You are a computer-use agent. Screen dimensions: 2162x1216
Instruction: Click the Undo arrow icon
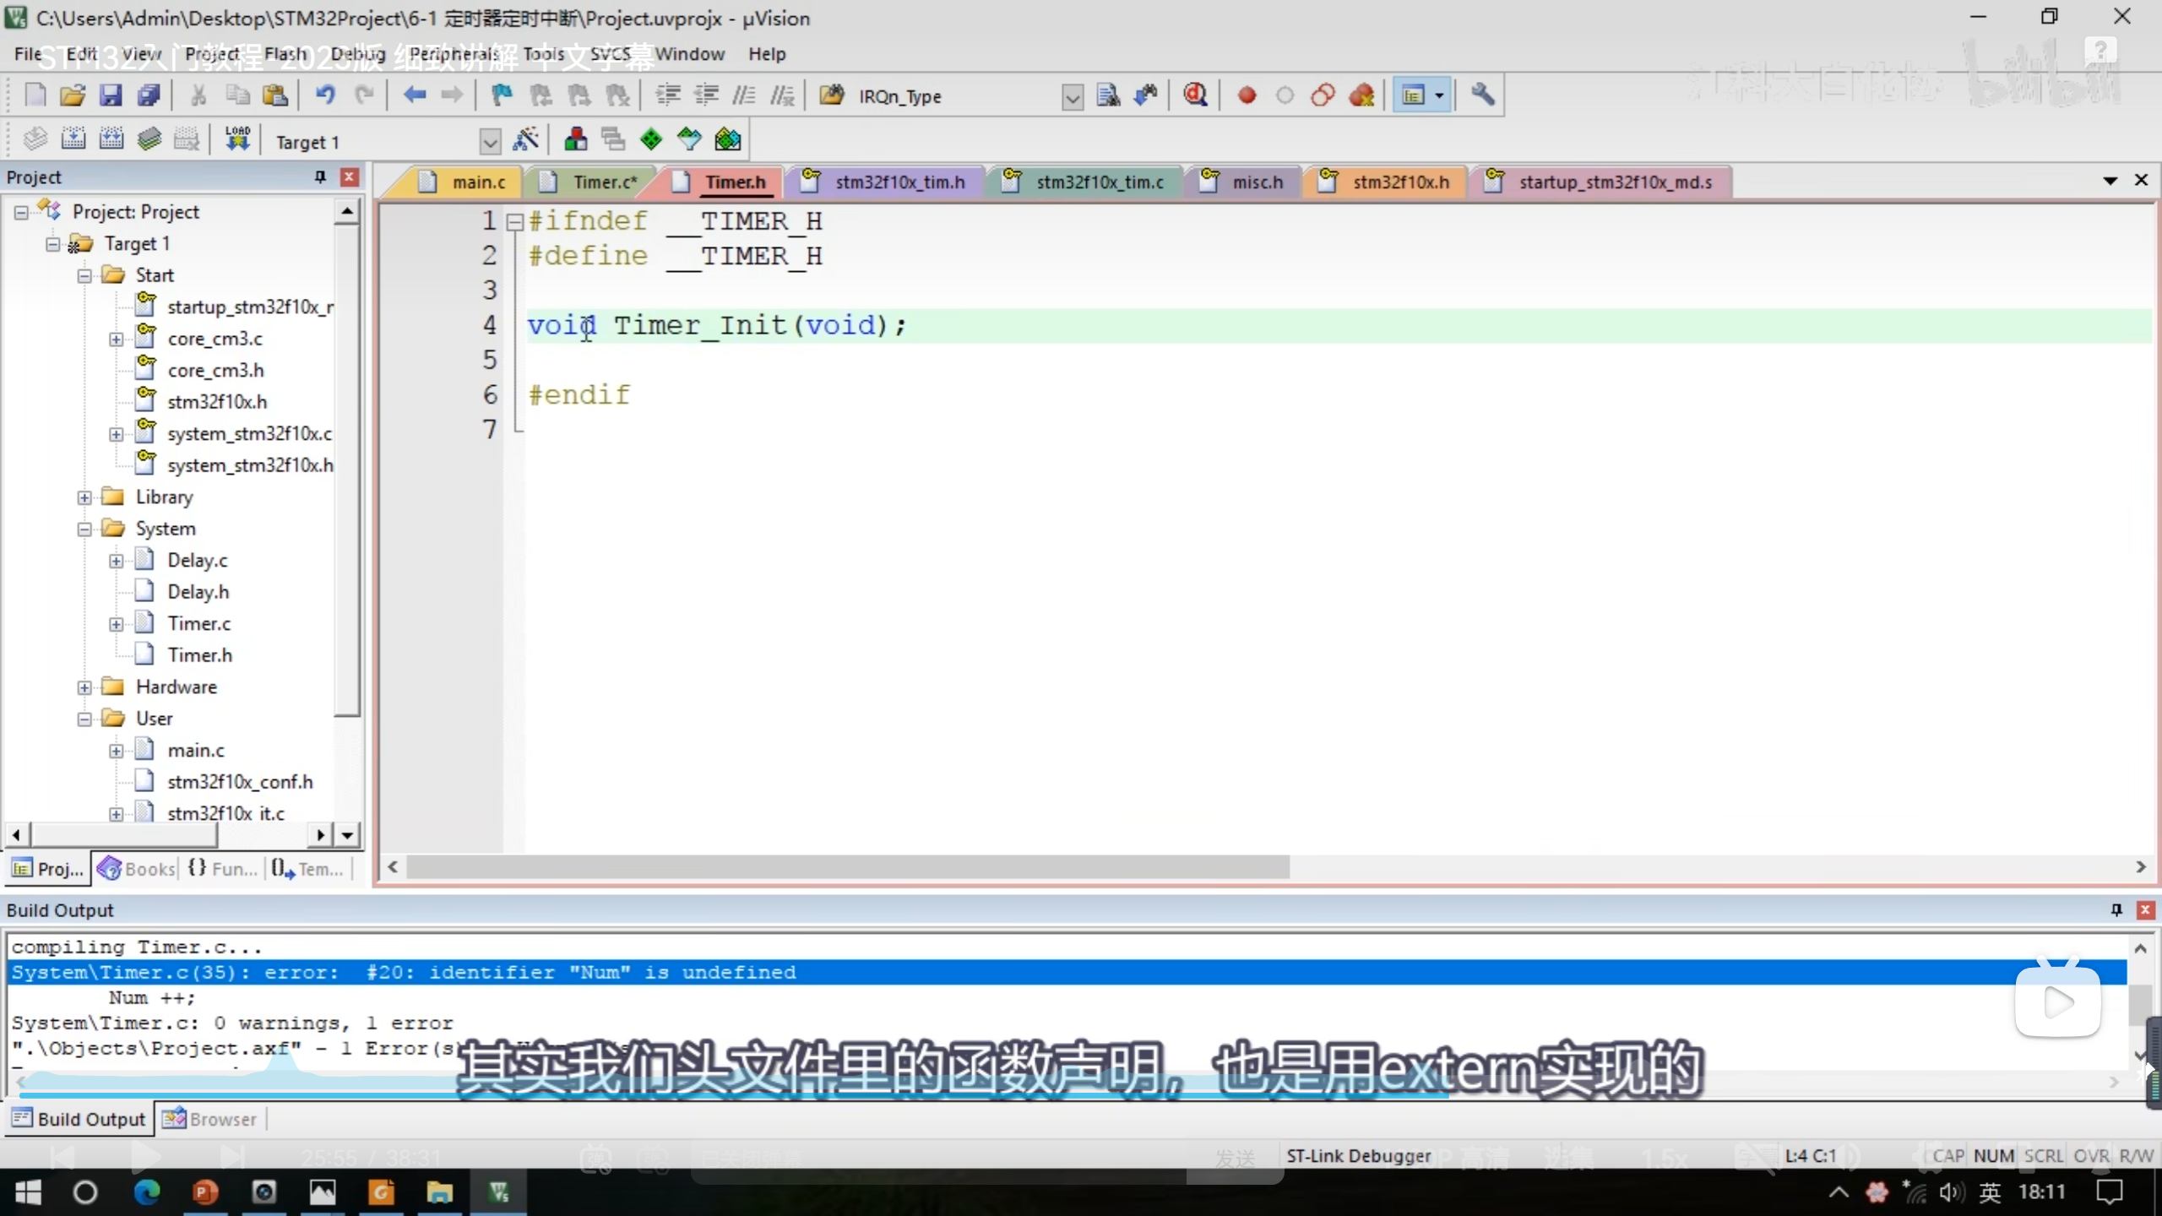click(x=325, y=95)
